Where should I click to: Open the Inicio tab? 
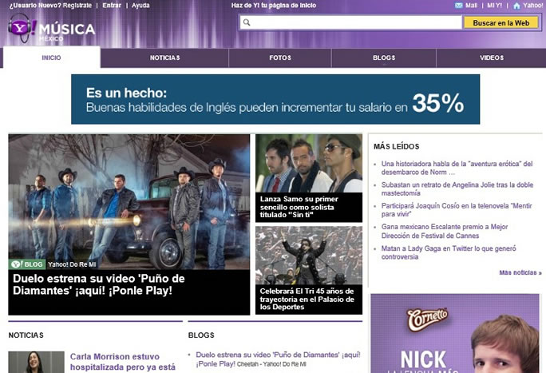click(x=52, y=58)
